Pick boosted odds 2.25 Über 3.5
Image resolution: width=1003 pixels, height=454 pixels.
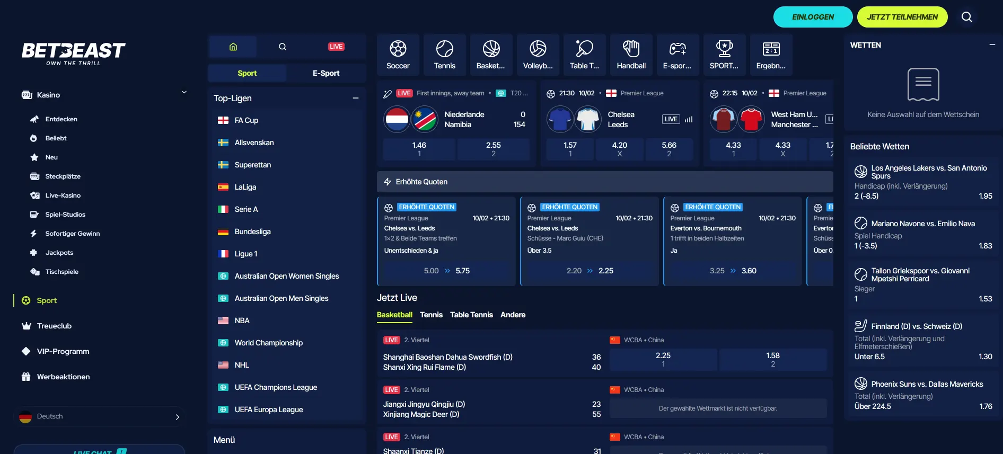click(x=590, y=271)
